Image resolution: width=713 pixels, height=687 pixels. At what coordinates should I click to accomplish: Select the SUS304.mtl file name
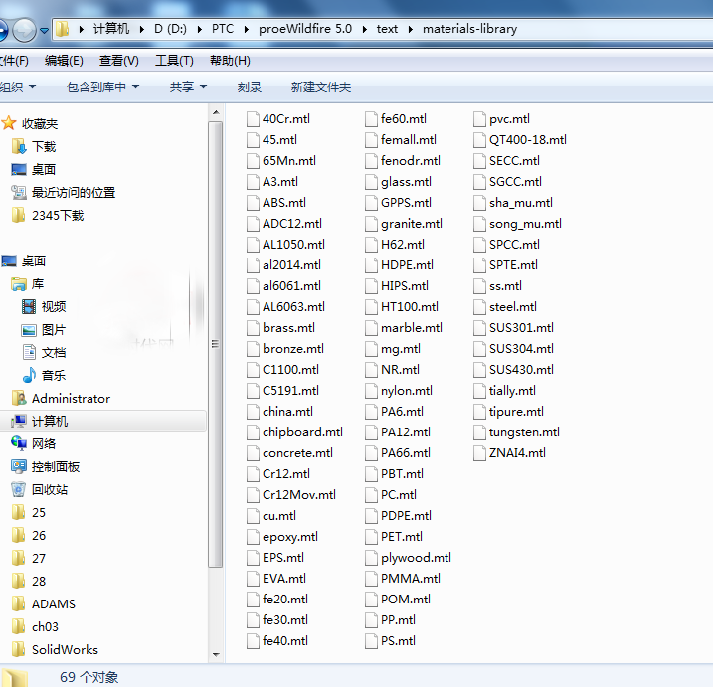521,349
